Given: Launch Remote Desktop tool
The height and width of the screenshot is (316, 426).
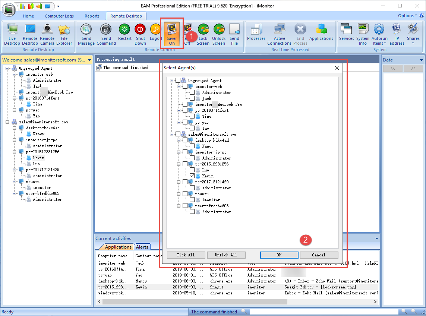Looking at the screenshot, I should point(30,34).
